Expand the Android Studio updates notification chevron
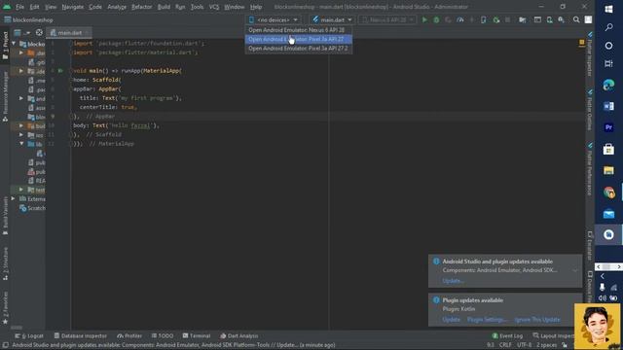The height and width of the screenshot is (350, 623). (x=574, y=270)
